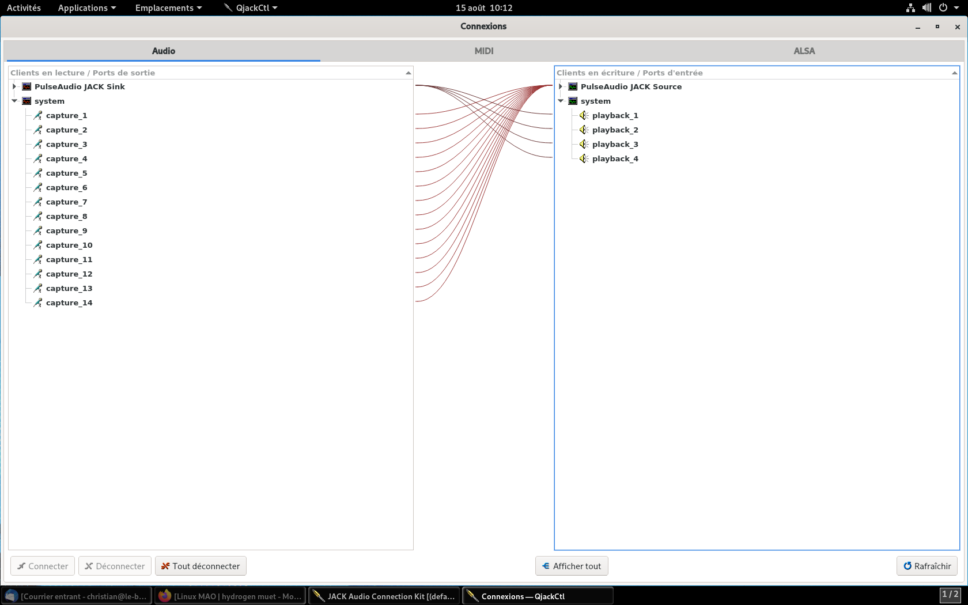
Task: Sort by Clients en lecture column header
Action: (x=211, y=73)
